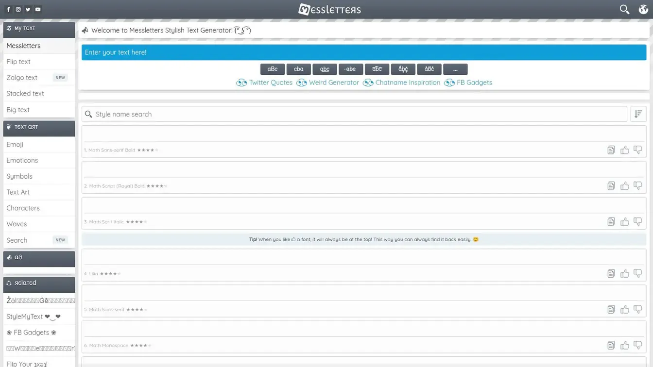
Task: Open the Instagram social icon
Action: [x=18, y=9]
